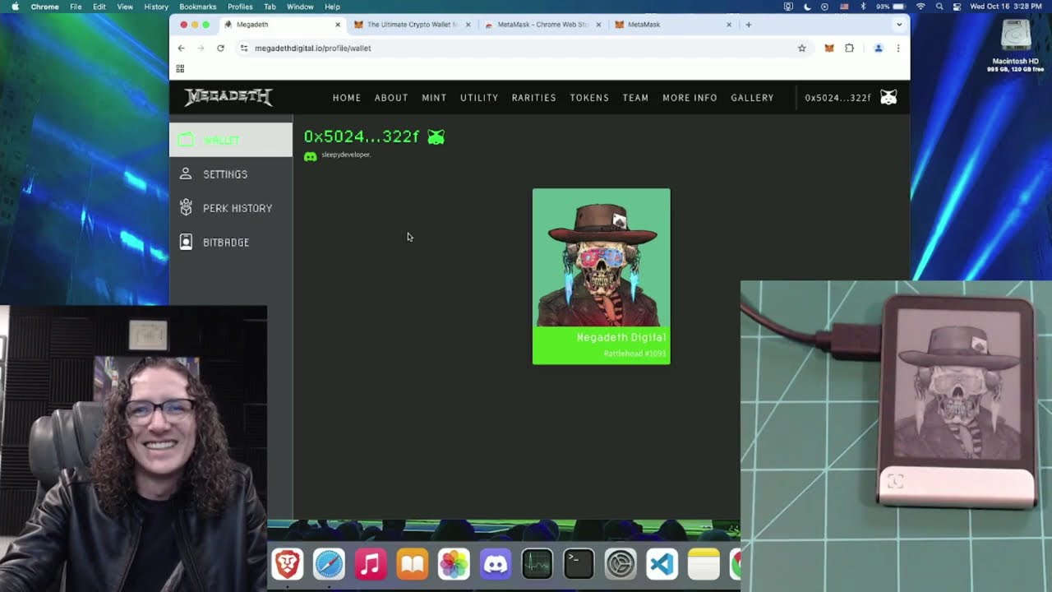1052x592 pixels.
Task: Open the MINT page link
Action: [x=434, y=98]
